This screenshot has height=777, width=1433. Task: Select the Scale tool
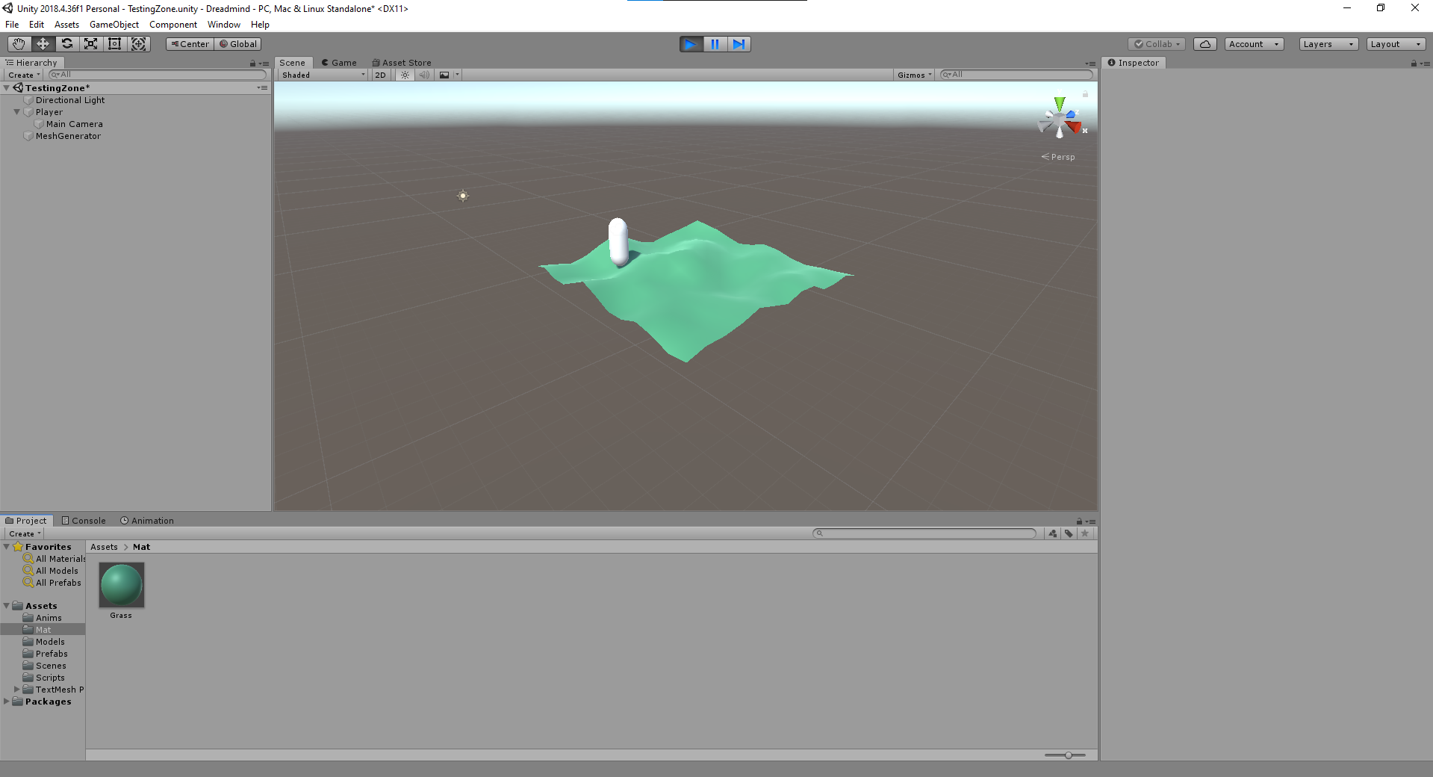[90, 44]
